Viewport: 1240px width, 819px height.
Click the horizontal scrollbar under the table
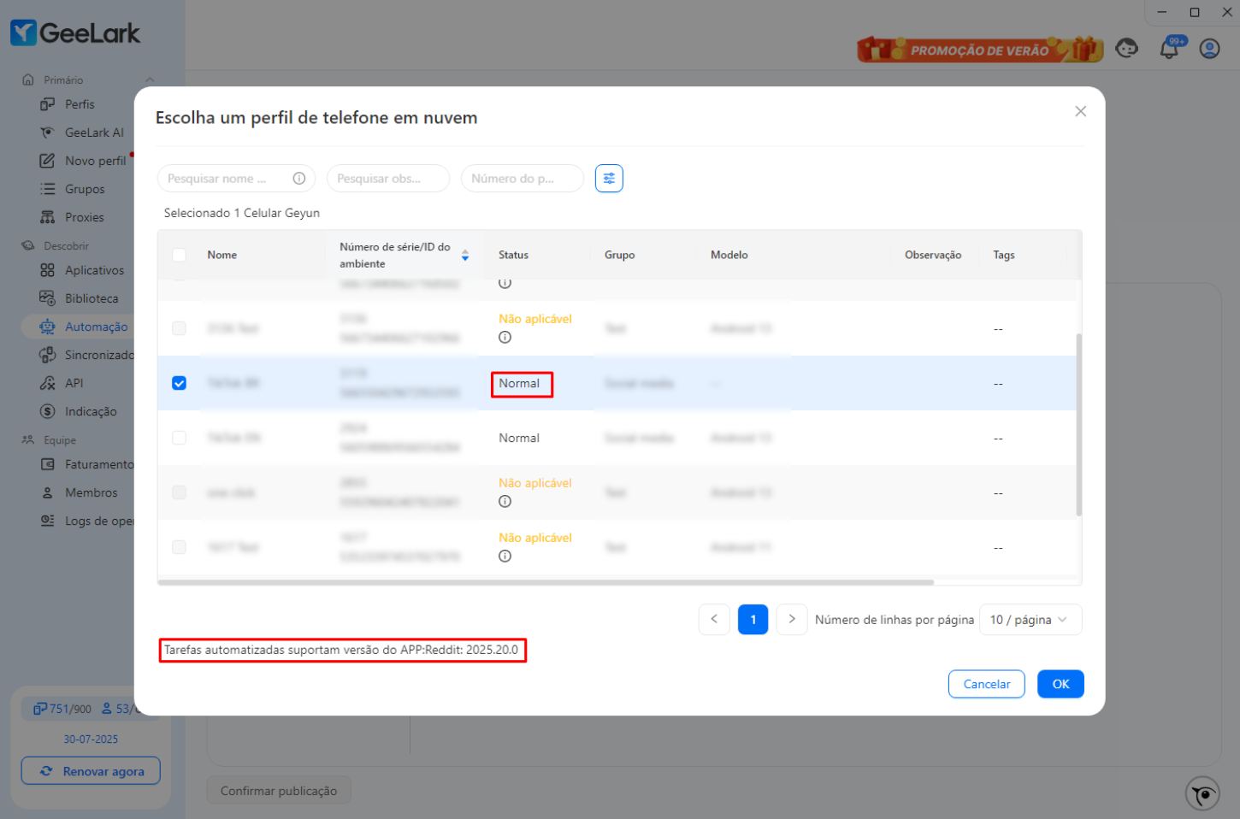[546, 582]
